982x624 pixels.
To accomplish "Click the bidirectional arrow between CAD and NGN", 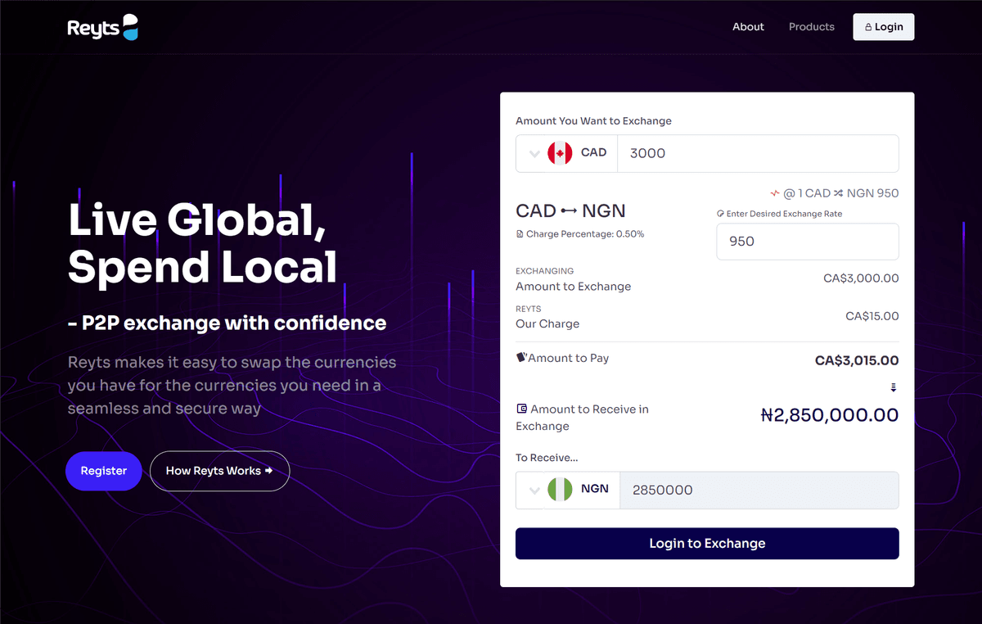I will [570, 211].
